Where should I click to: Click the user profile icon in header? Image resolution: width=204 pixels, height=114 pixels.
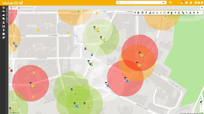coord(170,3)
